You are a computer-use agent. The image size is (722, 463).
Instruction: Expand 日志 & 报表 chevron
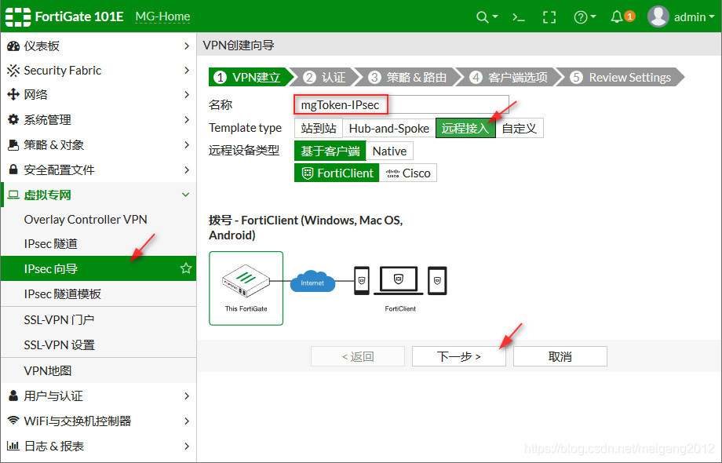click(187, 446)
